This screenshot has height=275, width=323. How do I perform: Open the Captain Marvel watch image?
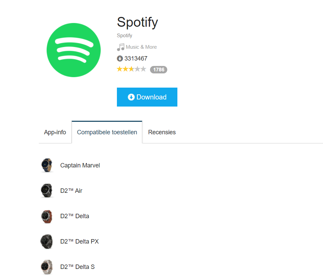(47, 165)
